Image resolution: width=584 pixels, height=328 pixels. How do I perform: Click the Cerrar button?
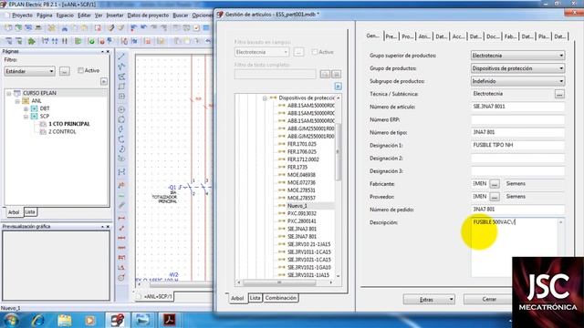[x=488, y=300]
